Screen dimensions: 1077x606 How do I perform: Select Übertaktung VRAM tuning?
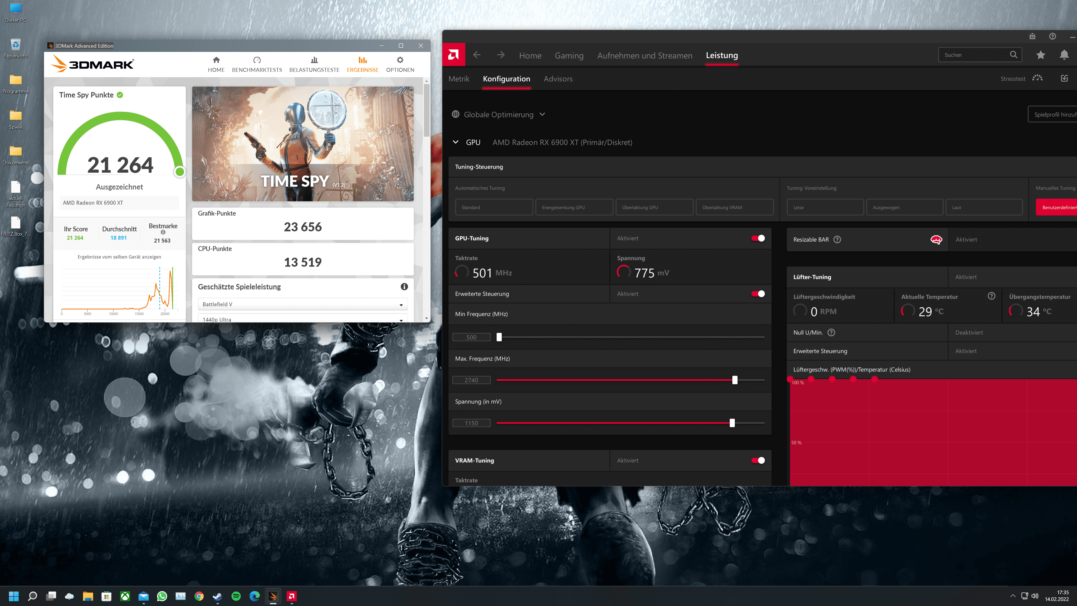click(x=735, y=207)
